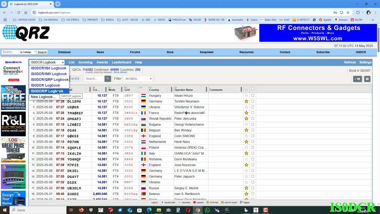Open the Incoming tab in logbook

tap(85, 62)
